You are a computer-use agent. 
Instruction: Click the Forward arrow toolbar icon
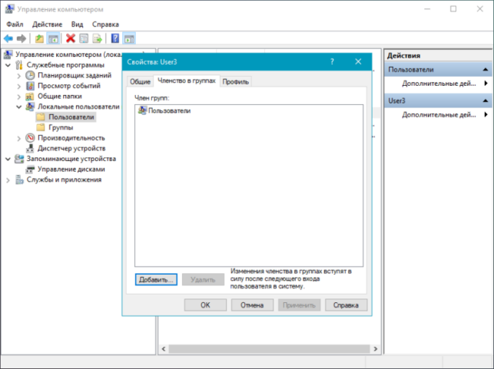coord(22,38)
